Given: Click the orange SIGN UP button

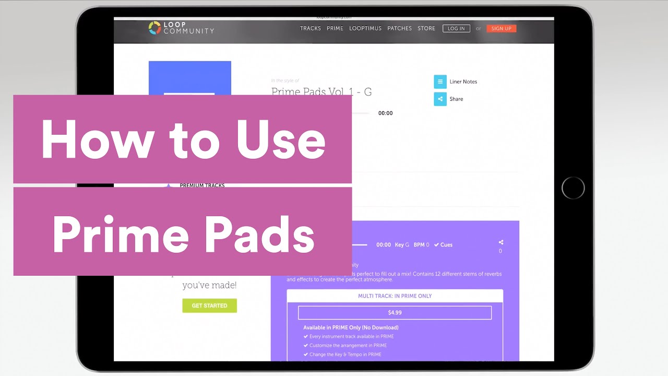Looking at the screenshot, I should (502, 29).
